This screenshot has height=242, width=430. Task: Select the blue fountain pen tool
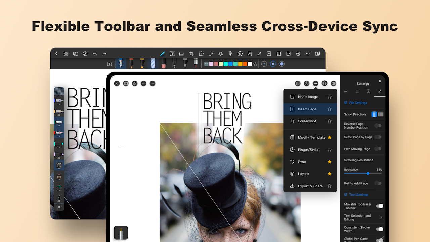click(x=121, y=63)
